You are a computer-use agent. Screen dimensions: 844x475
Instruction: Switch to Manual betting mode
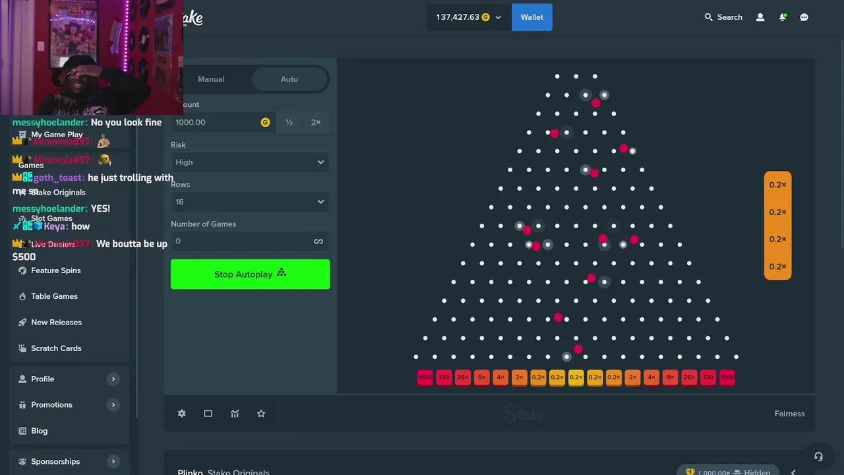click(211, 79)
